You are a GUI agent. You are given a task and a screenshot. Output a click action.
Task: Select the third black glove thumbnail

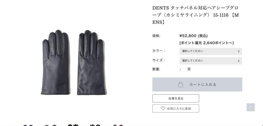[73, 125]
